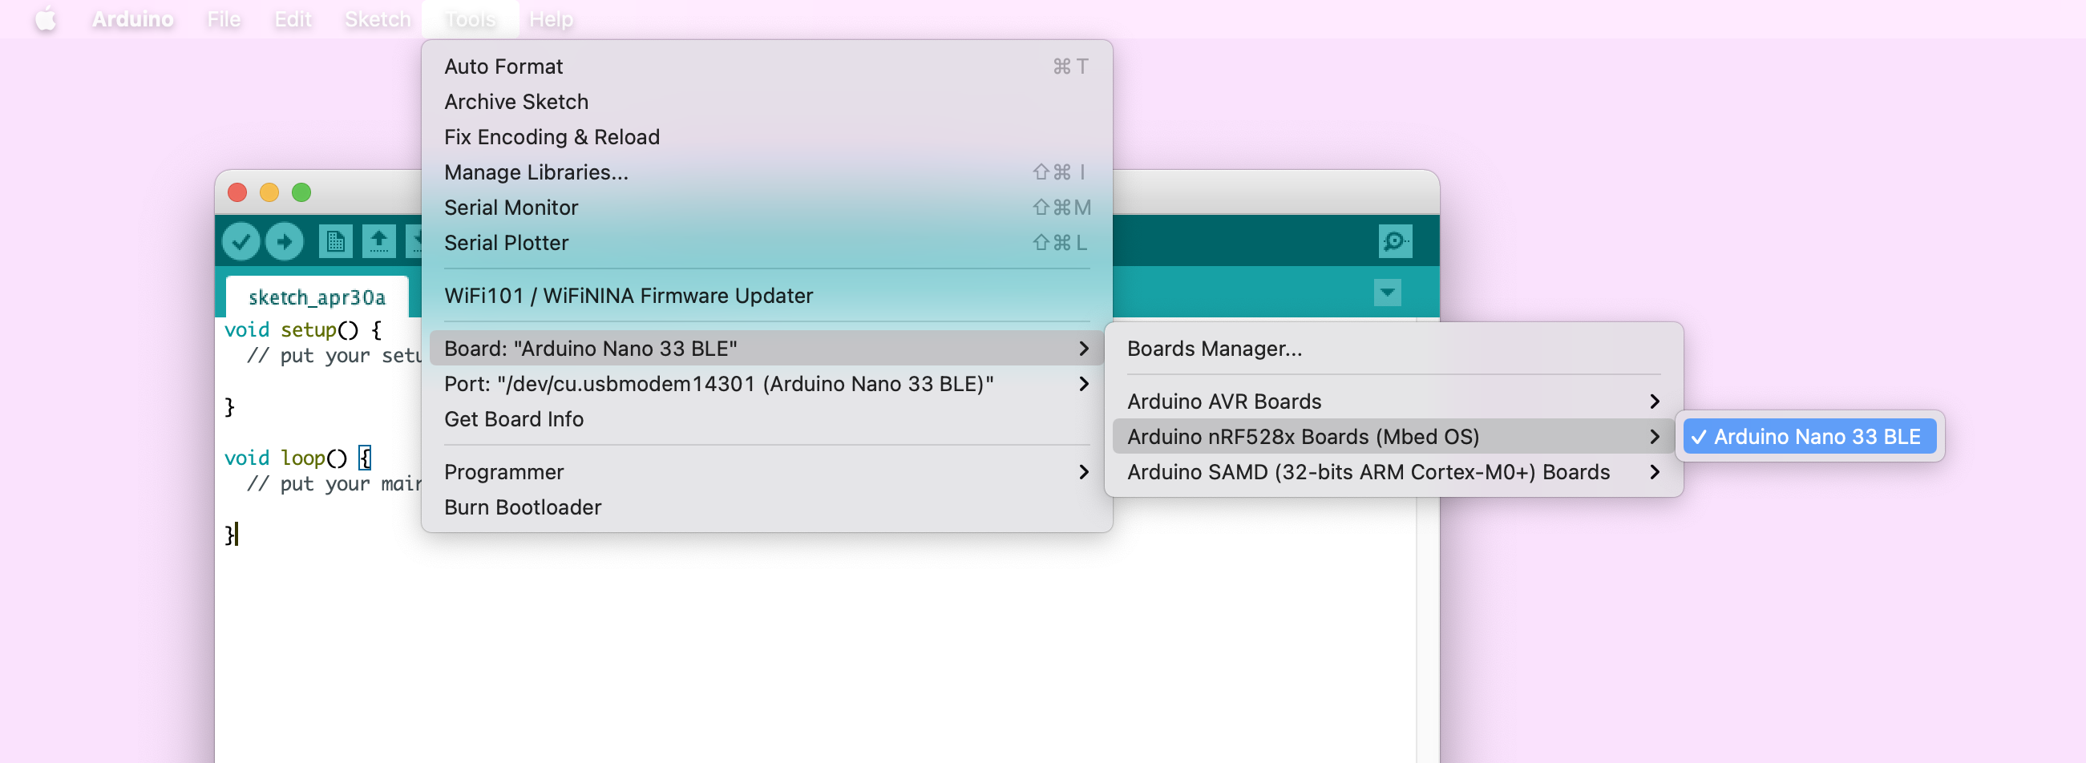
Task: Create a new sketch with the page icon
Action: click(335, 241)
